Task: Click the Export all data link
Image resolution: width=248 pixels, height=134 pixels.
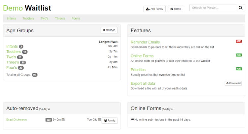Action: click(143, 84)
